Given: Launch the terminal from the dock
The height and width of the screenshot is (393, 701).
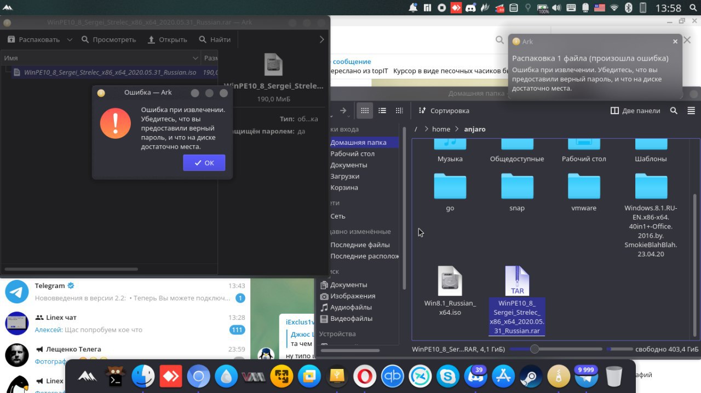Looking at the screenshot, I should [116, 377].
